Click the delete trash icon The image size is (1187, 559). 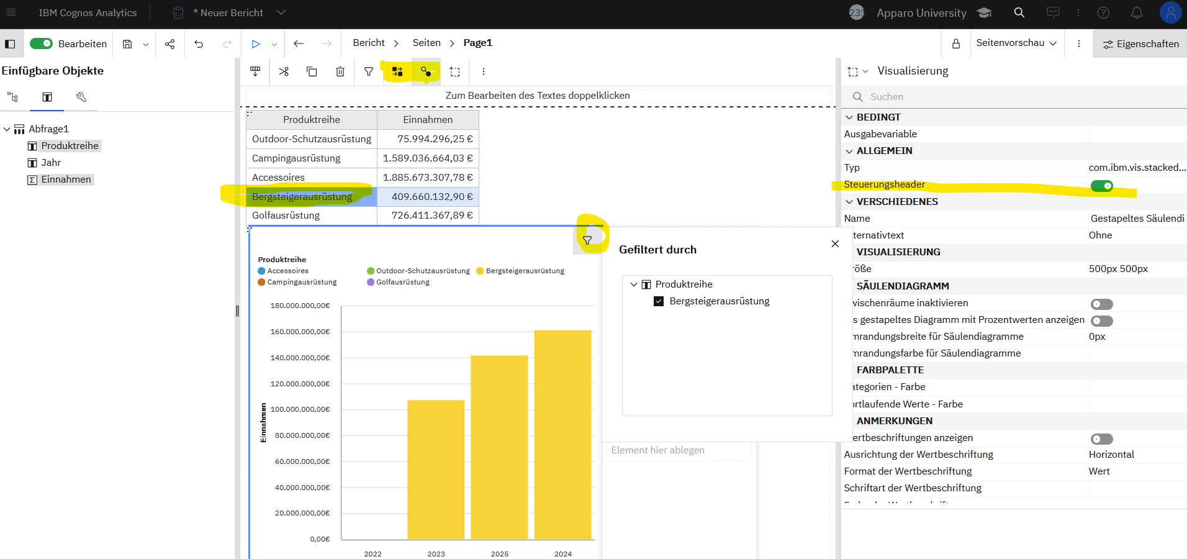(340, 71)
